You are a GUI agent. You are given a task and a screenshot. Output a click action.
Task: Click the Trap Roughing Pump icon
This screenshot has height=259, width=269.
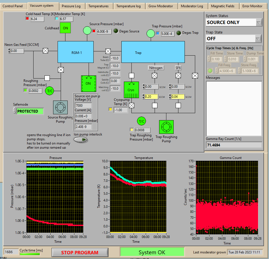(x=166, y=127)
